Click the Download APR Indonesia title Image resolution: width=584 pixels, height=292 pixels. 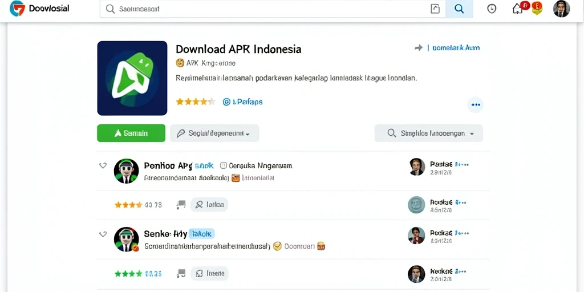pos(238,49)
